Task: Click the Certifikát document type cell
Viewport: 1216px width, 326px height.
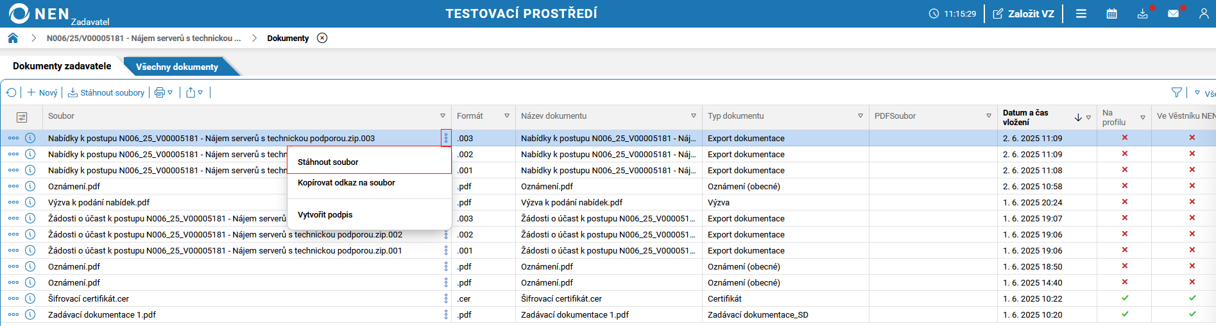Action: pos(724,298)
